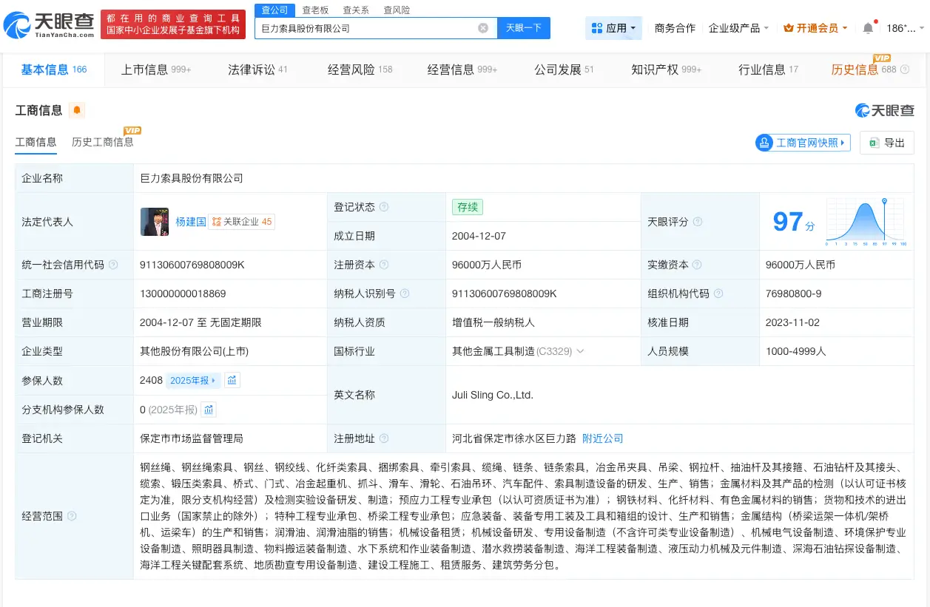Image resolution: width=930 pixels, height=607 pixels.
Task: Click the orange alert bell beside 工商信息
Action: point(77,111)
